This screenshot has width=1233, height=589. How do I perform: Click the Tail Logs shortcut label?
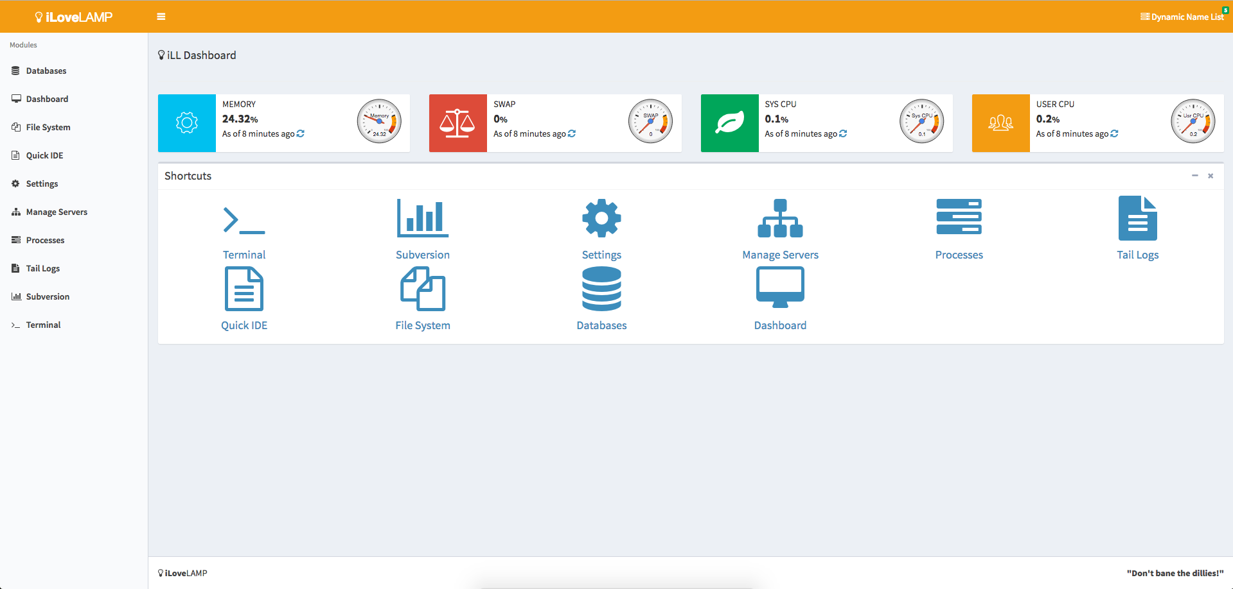[x=1137, y=255]
